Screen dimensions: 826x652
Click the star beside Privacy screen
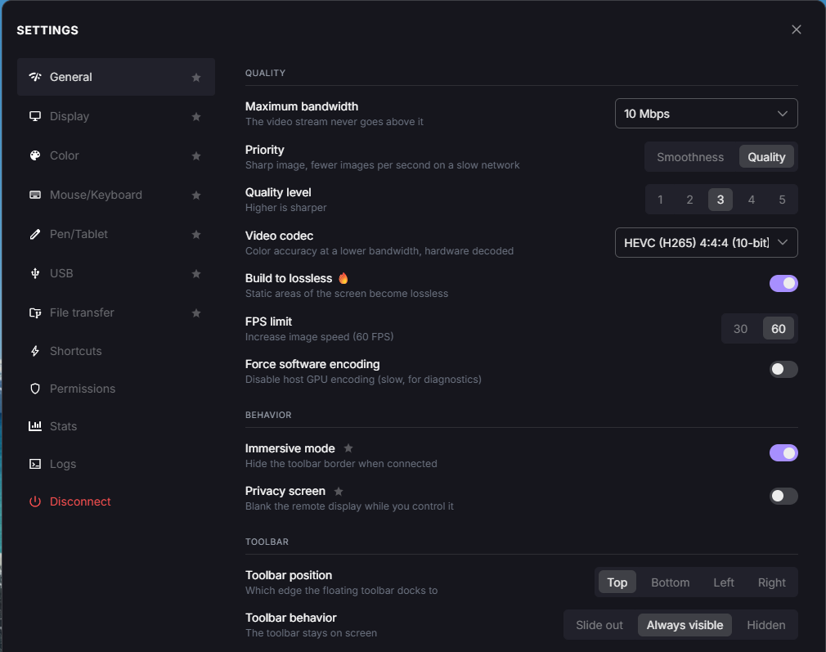[339, 491]
